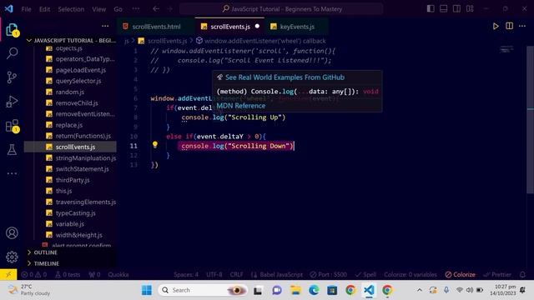Toggle Colorize in status bar
This screenshot has height=300, width=534.
pos(460,274)
